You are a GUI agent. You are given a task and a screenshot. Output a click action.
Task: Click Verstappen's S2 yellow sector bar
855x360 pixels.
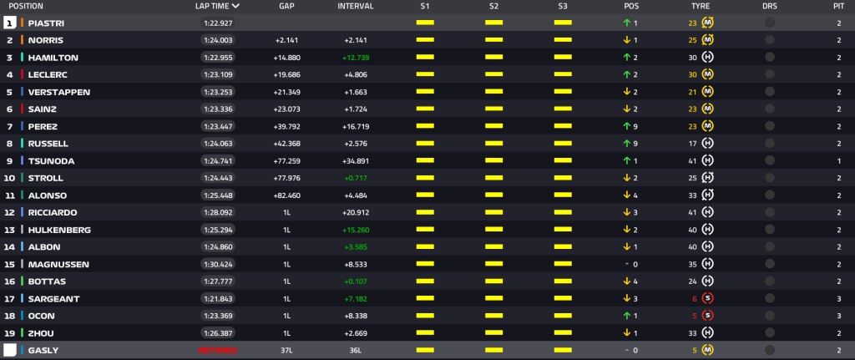tap(494, 92)
